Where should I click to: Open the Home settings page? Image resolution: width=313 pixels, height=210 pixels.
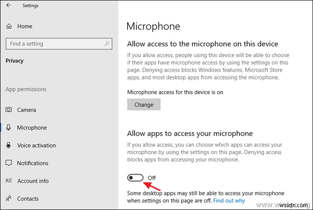[25, 26]
